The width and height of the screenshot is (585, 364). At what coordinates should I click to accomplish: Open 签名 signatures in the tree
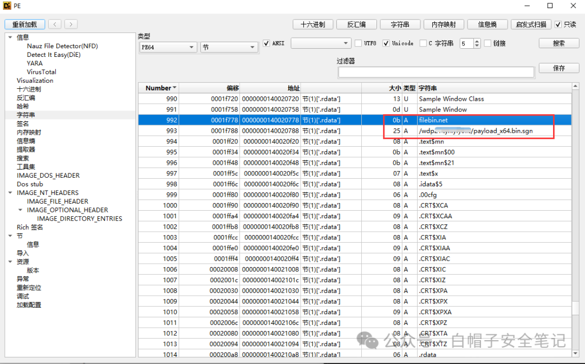click(23, 123)
